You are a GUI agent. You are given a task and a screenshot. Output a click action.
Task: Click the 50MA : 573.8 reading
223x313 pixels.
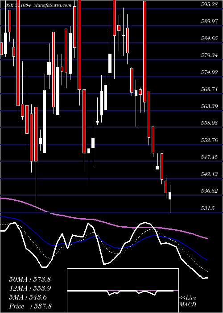(x=30, y=279)
